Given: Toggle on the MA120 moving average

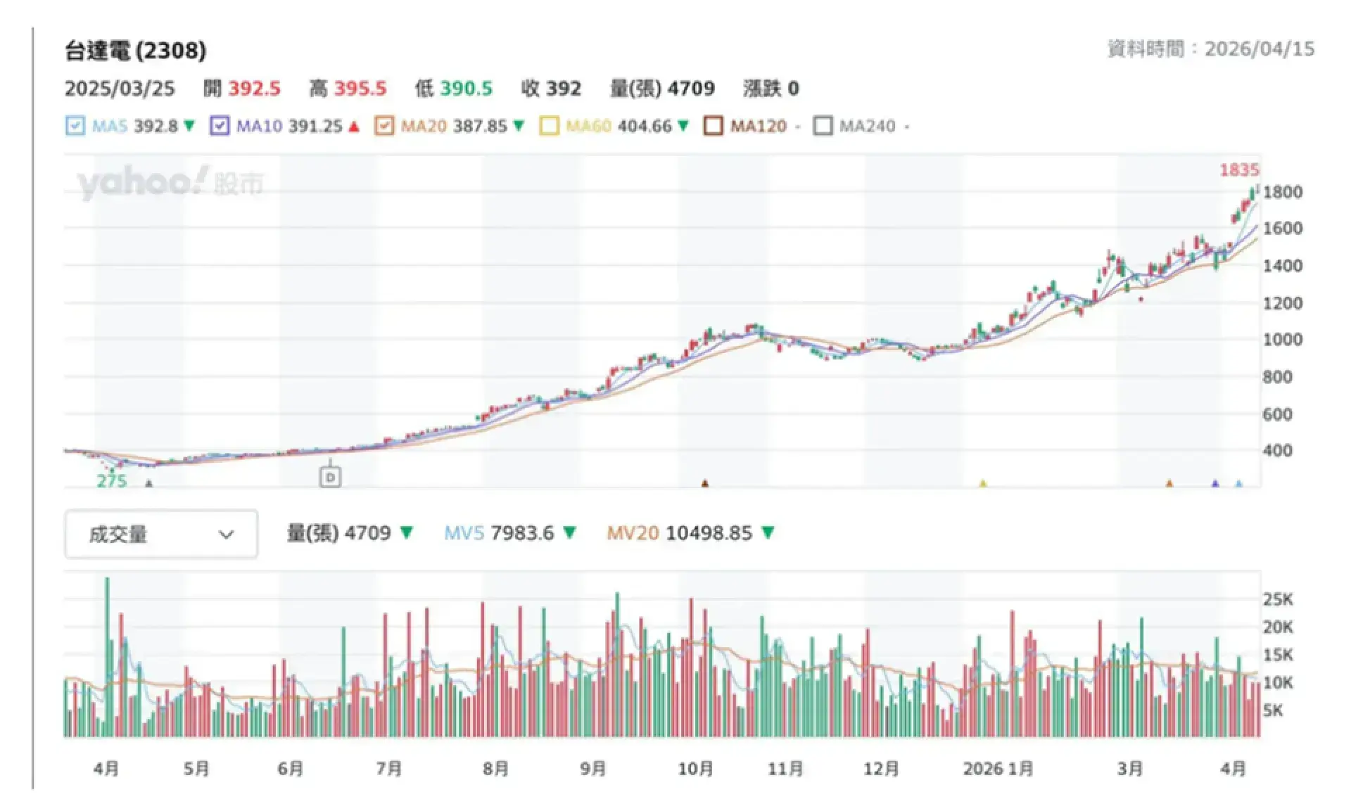Looking at the screenshot, I should click(713, 127).
